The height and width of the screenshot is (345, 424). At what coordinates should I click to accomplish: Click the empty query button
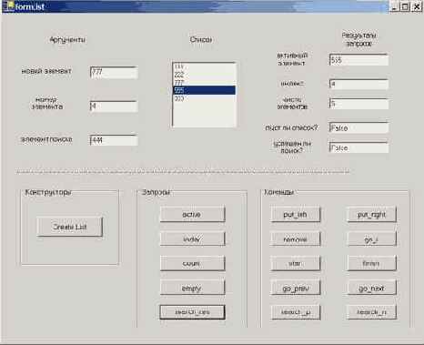pos(193,288)
